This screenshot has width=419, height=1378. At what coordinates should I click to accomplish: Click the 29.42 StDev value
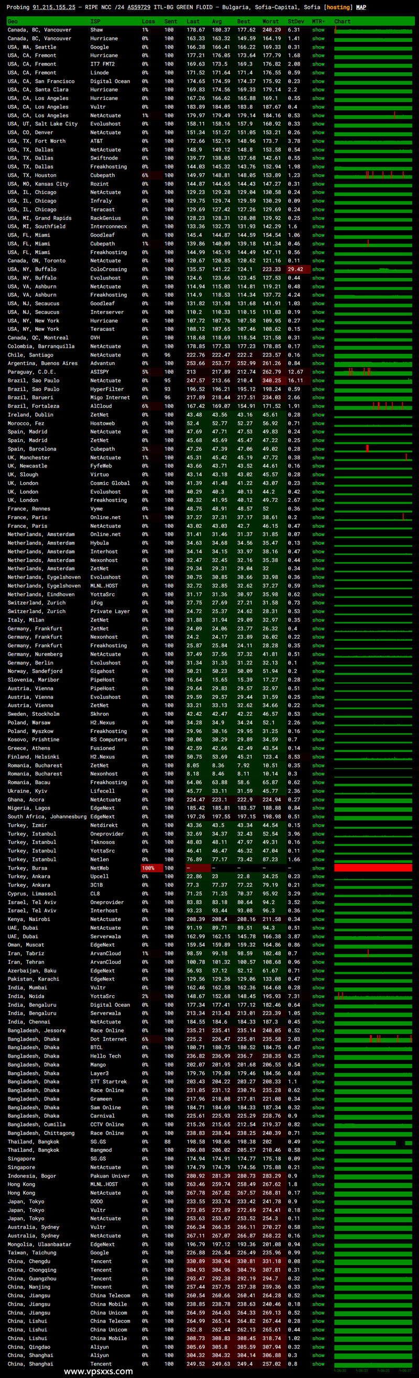(x=295, y=270)
